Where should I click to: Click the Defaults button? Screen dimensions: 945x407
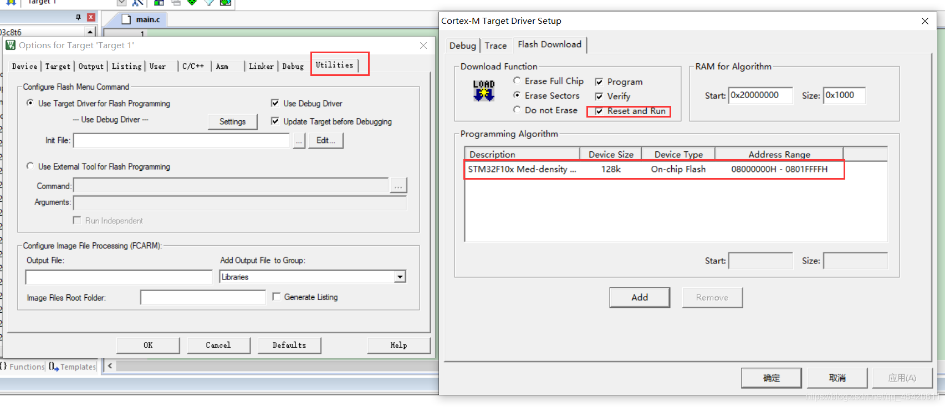[x=289, y=345]
